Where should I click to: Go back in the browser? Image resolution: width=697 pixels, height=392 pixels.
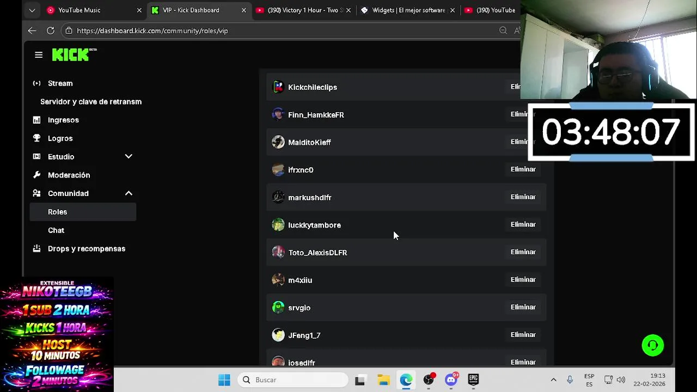(x=32, y=30)
